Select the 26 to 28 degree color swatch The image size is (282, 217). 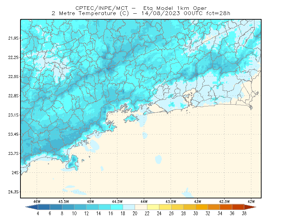pyautogui.click(x=178, y=207)
